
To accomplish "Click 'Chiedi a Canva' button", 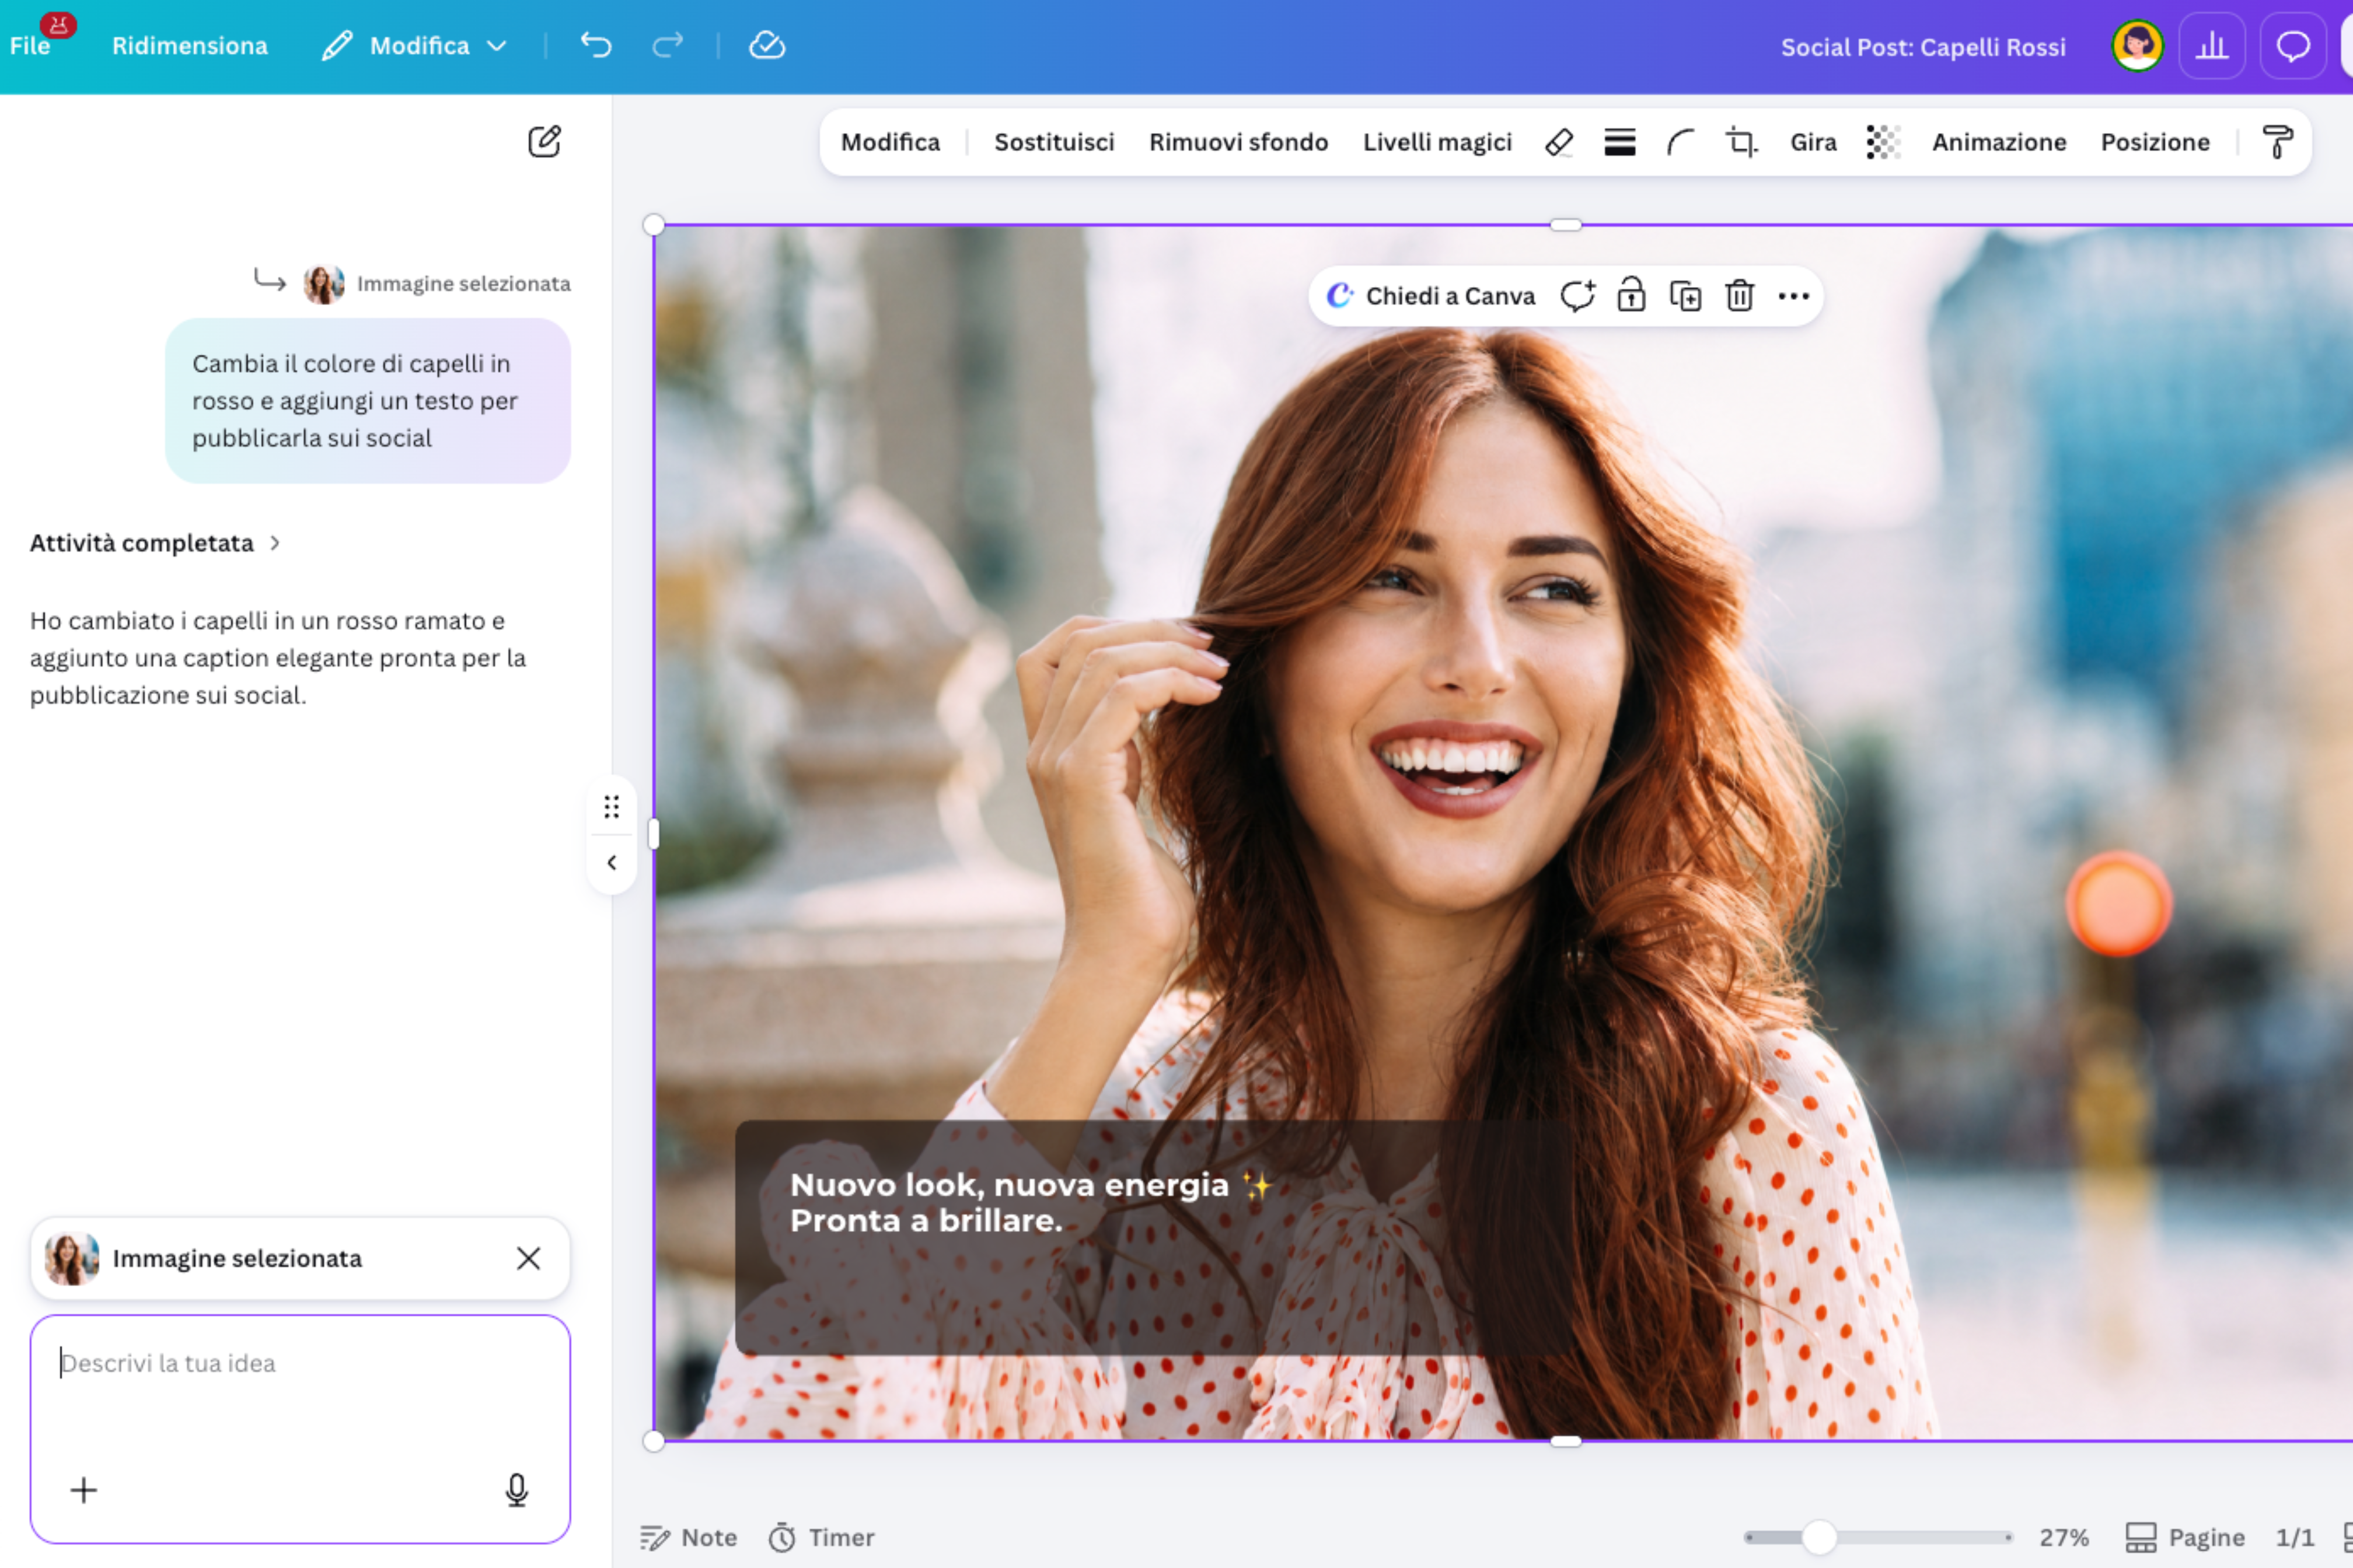I will point(1430,296).
